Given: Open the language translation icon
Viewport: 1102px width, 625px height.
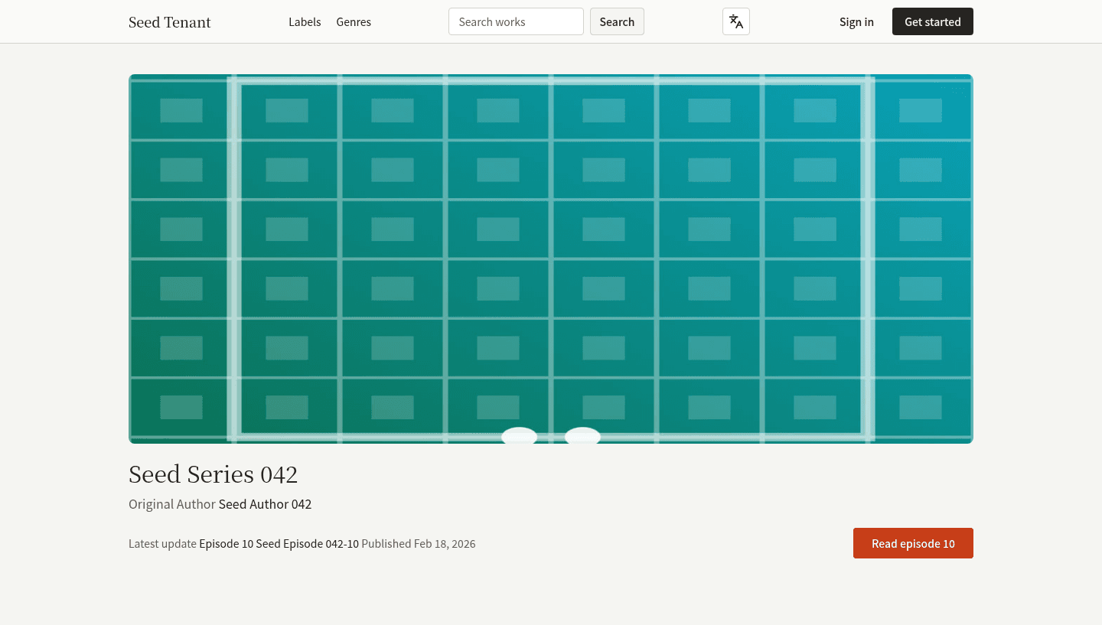Looking at the screenshot, I should (735, 21).
